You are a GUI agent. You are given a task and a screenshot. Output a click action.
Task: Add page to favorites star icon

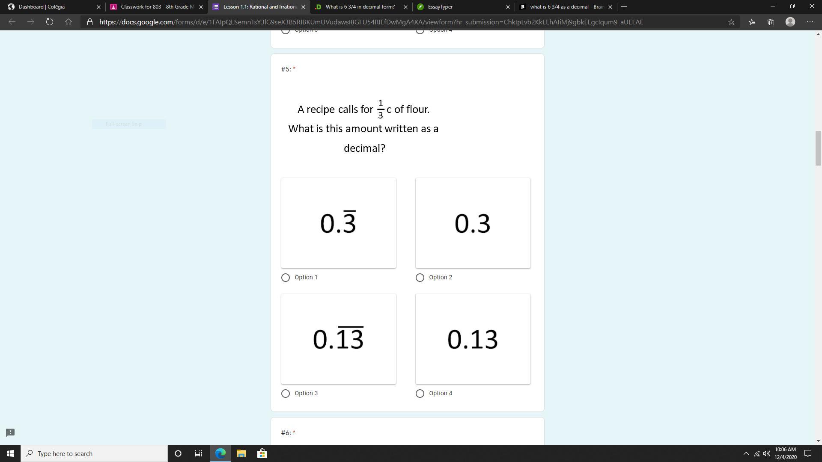click(731, 22)
